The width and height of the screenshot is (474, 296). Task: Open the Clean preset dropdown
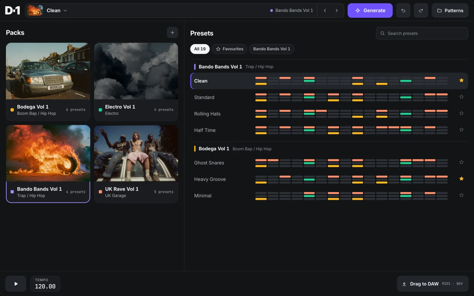(57, 10)
